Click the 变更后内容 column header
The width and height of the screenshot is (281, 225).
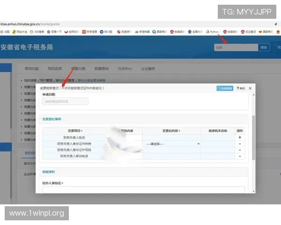[x=171, y=131]
